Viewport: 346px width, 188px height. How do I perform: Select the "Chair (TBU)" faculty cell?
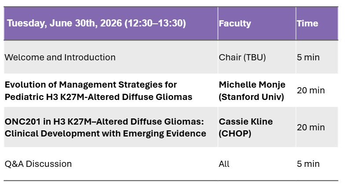coord(242,57)
